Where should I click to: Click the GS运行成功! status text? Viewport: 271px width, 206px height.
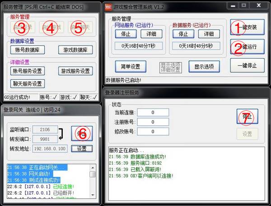[17, 97]
